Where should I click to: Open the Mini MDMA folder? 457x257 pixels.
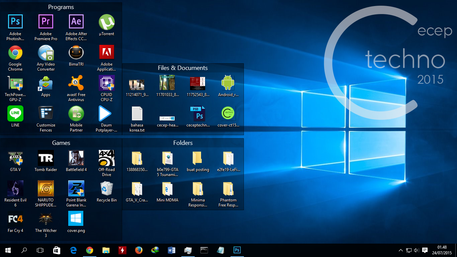point(167,188)
